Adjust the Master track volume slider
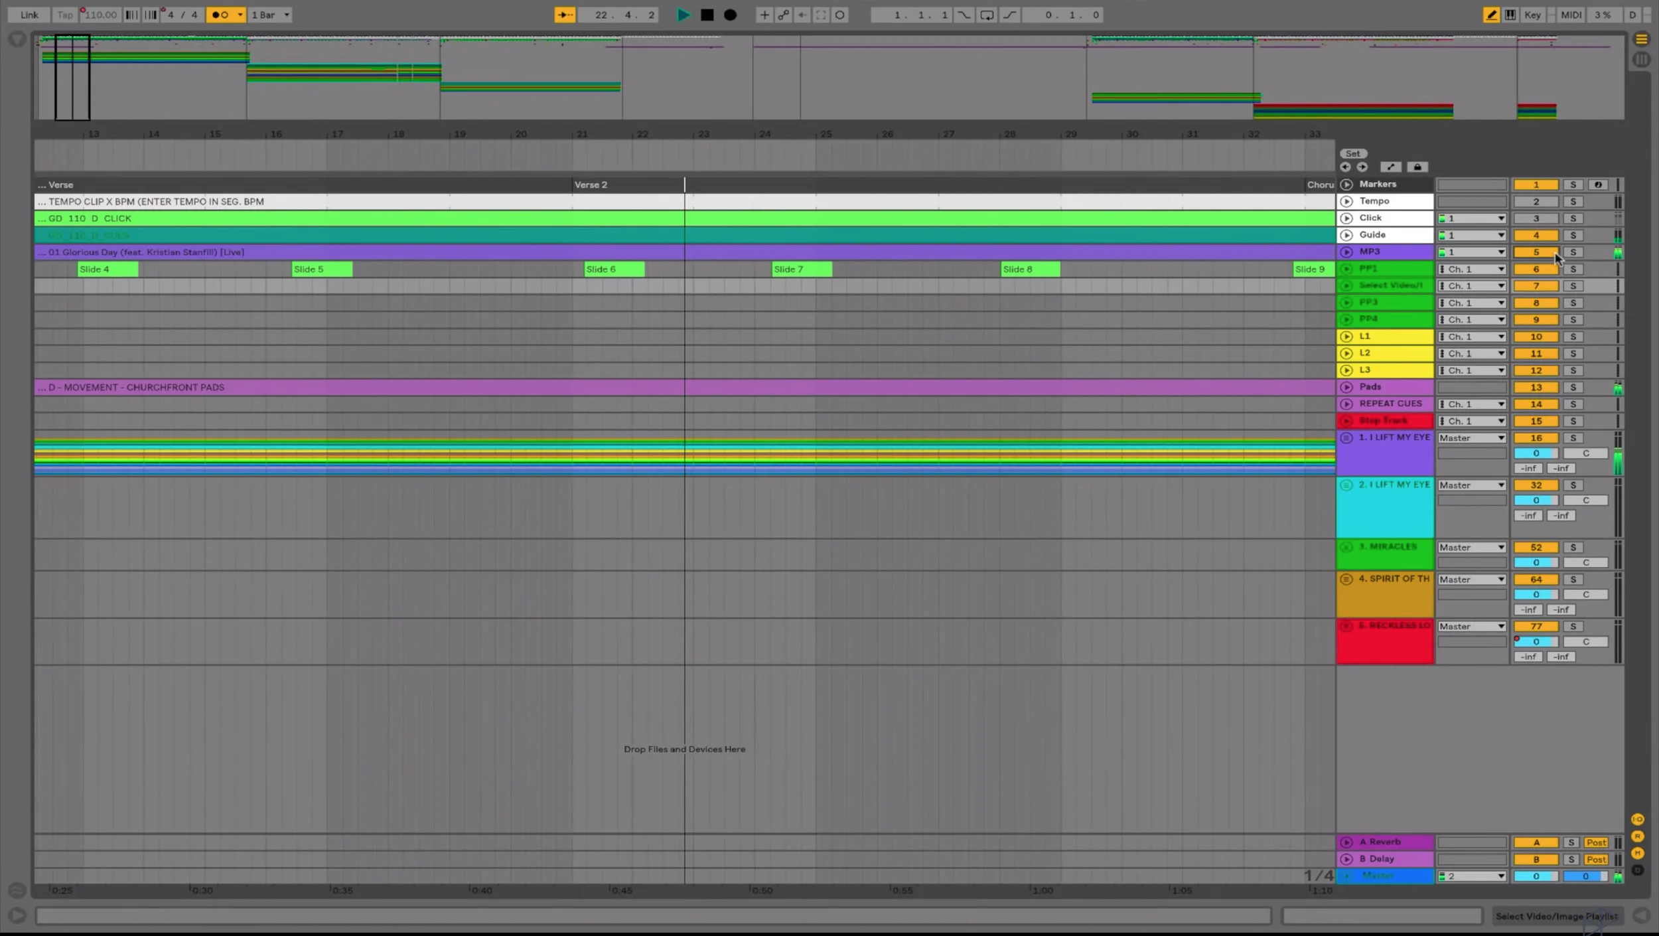Image resolution: width=1659 pixels, height=936 pixels. [x=1536, y=876]
